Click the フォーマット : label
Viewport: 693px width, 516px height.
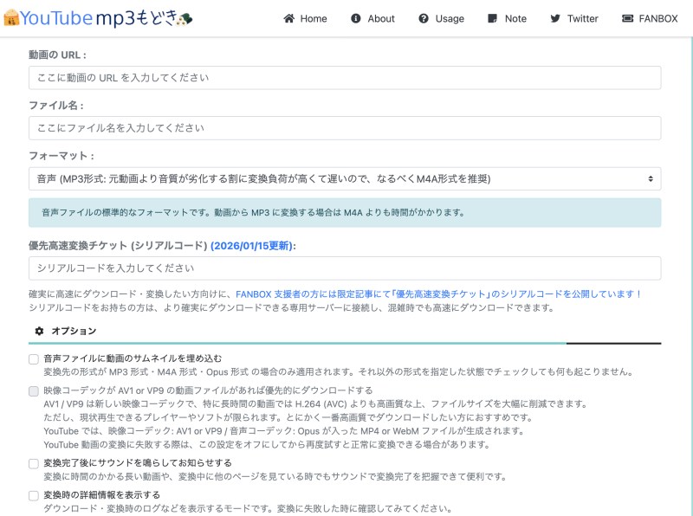pyautogui.click(x=62, y=156)
